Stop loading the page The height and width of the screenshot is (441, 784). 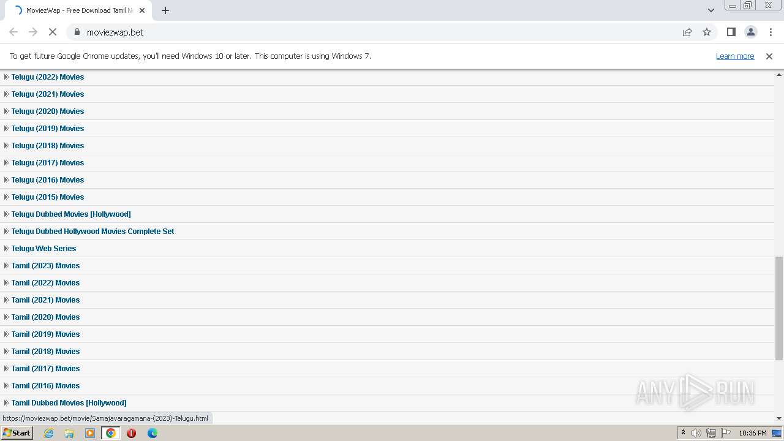point(53,32)
